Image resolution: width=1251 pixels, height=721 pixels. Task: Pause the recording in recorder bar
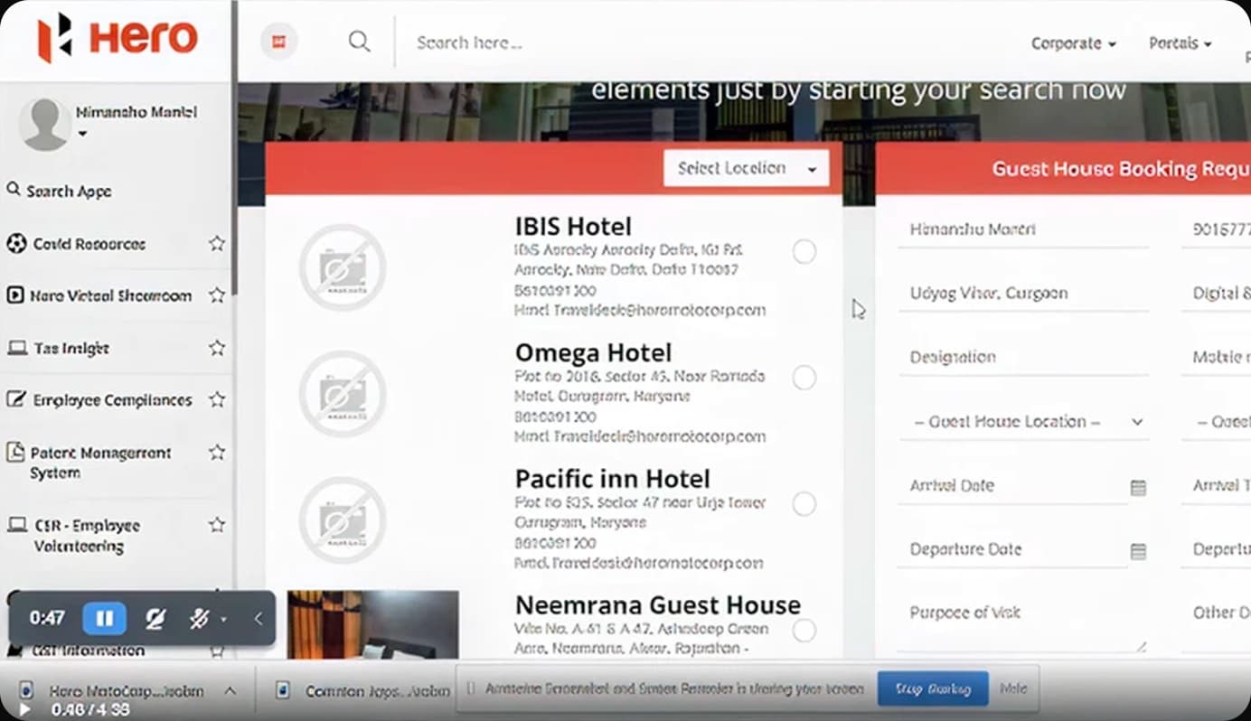click(x=105, y=618)
